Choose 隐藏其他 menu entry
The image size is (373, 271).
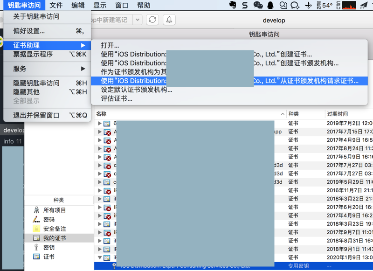(47, 92)
